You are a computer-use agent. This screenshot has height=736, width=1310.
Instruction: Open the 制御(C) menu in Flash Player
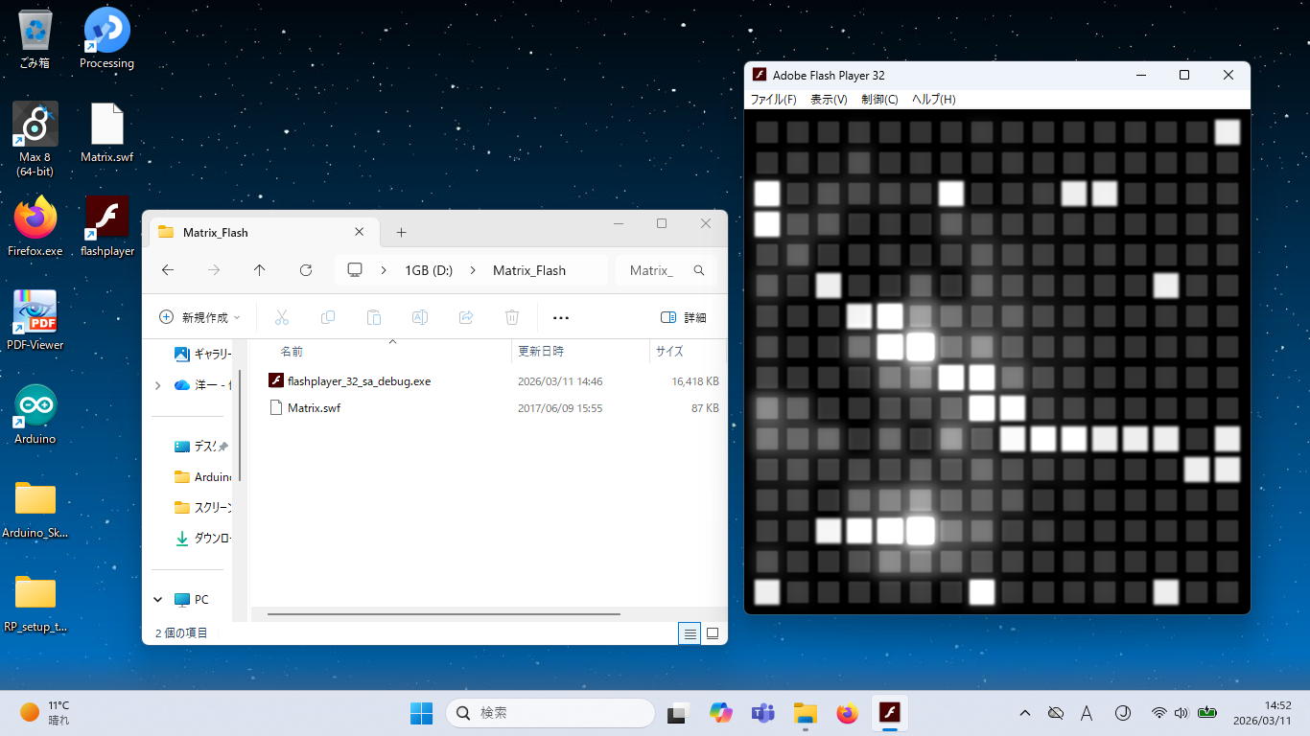(879, 99)
